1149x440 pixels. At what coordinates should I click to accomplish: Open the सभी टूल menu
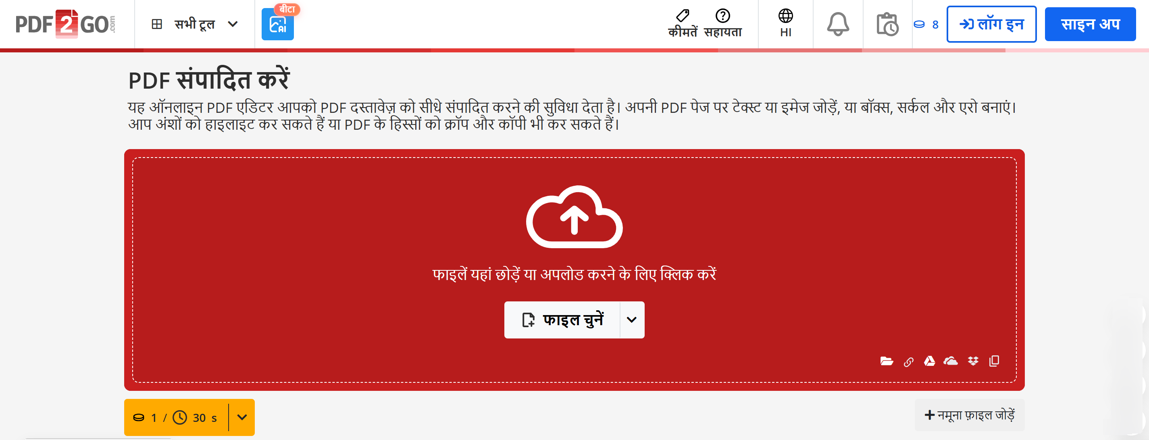point(194,24)
